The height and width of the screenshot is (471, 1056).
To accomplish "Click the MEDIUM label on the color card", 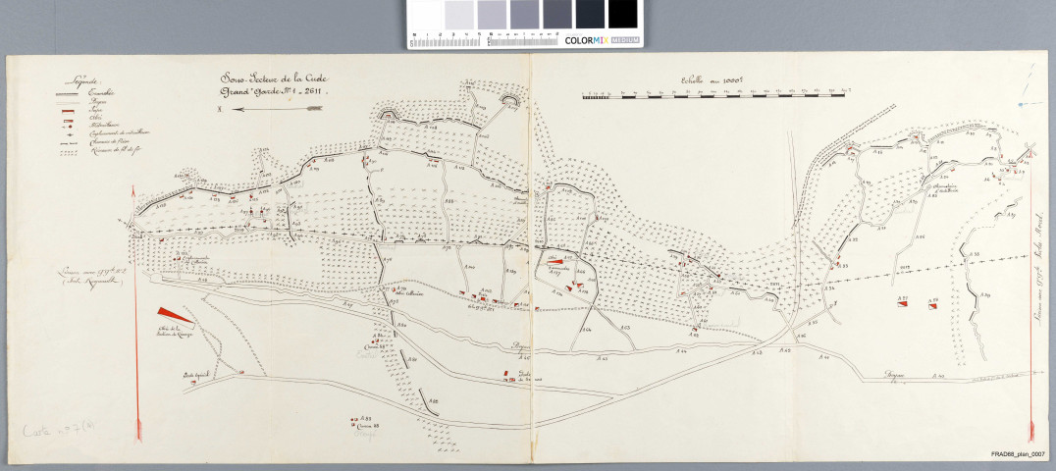I will (x=627, y=40).
